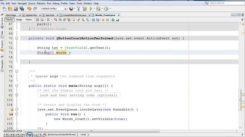The height and width of the screenshot is (137, 245).
Task: Collapse the Javadoc comment fold at line 77
Action: 17,72
